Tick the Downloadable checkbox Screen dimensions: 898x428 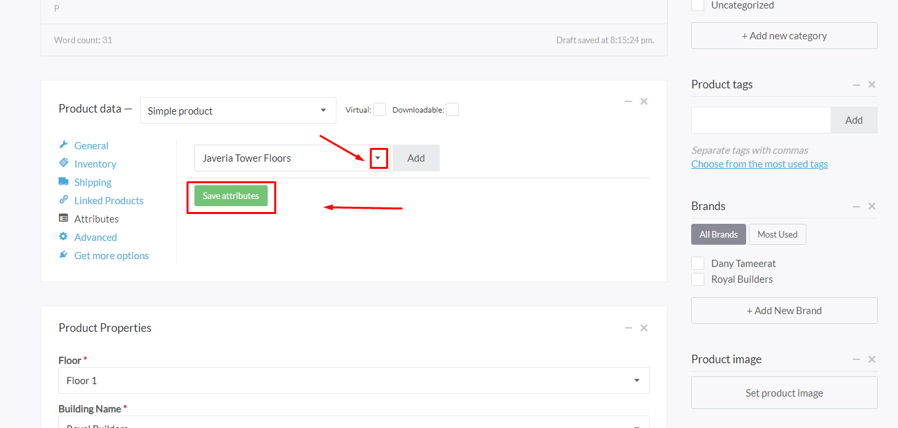(x=452, y=110)
